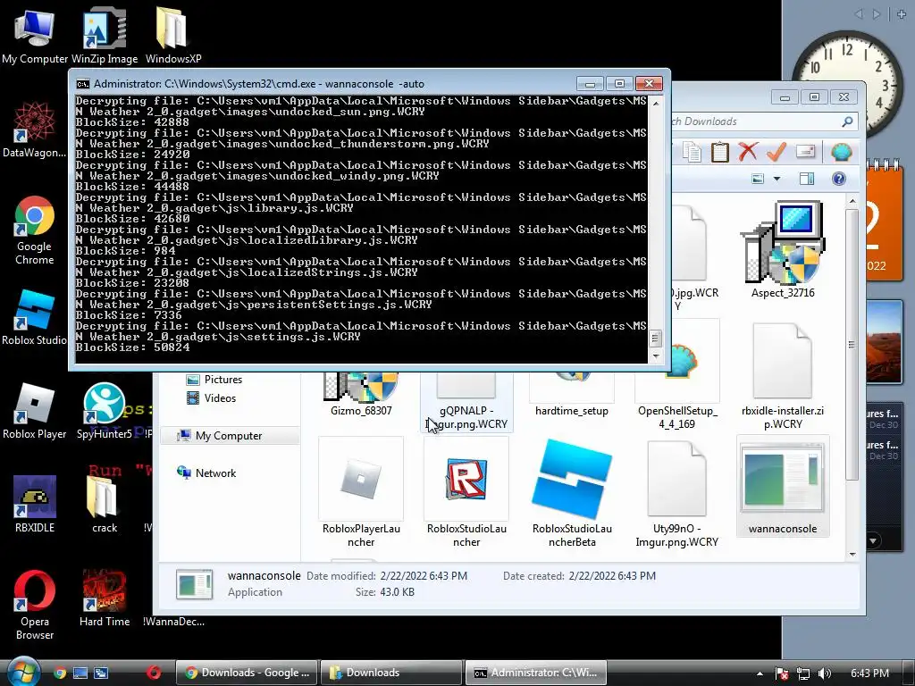Open the Opera Browser desktop shortcut
Viewport: 915px width, 686px height.
tap(35, 605)
